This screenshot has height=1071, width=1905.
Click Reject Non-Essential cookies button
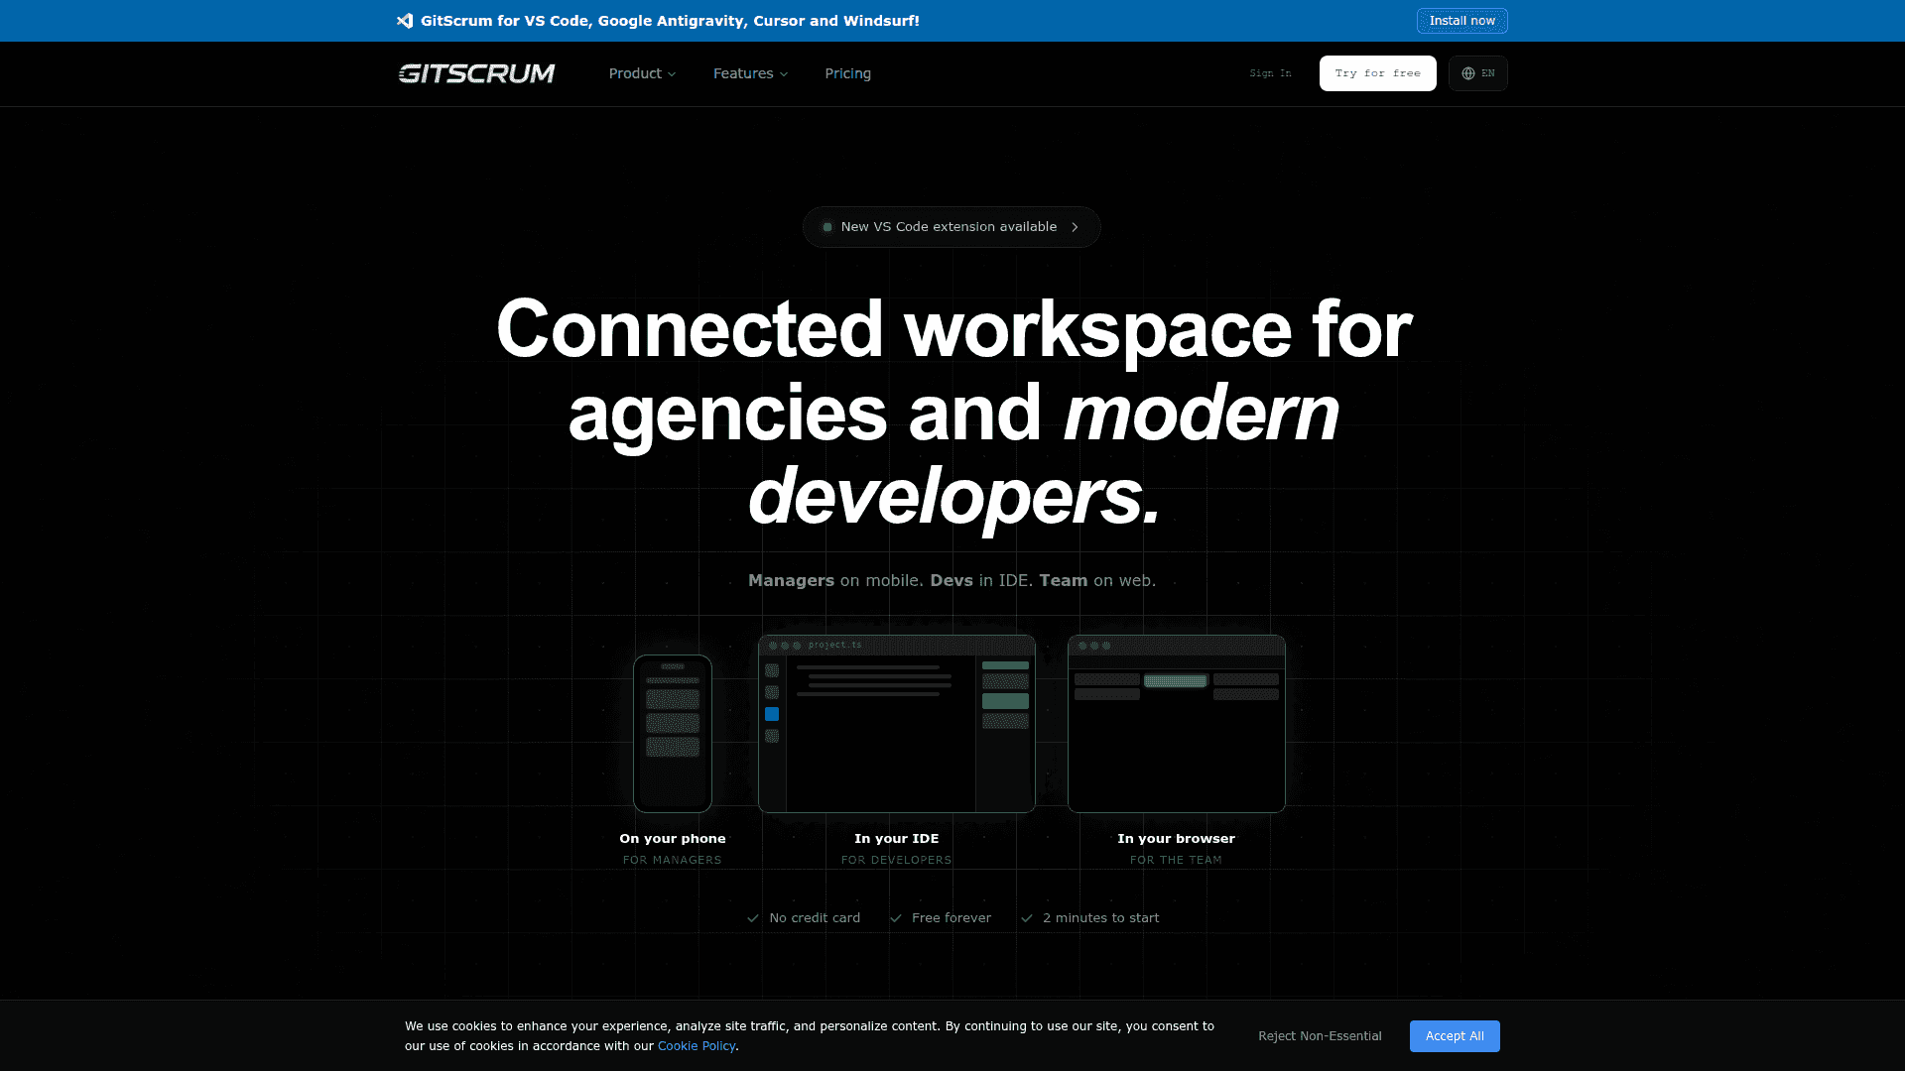1320,1036
